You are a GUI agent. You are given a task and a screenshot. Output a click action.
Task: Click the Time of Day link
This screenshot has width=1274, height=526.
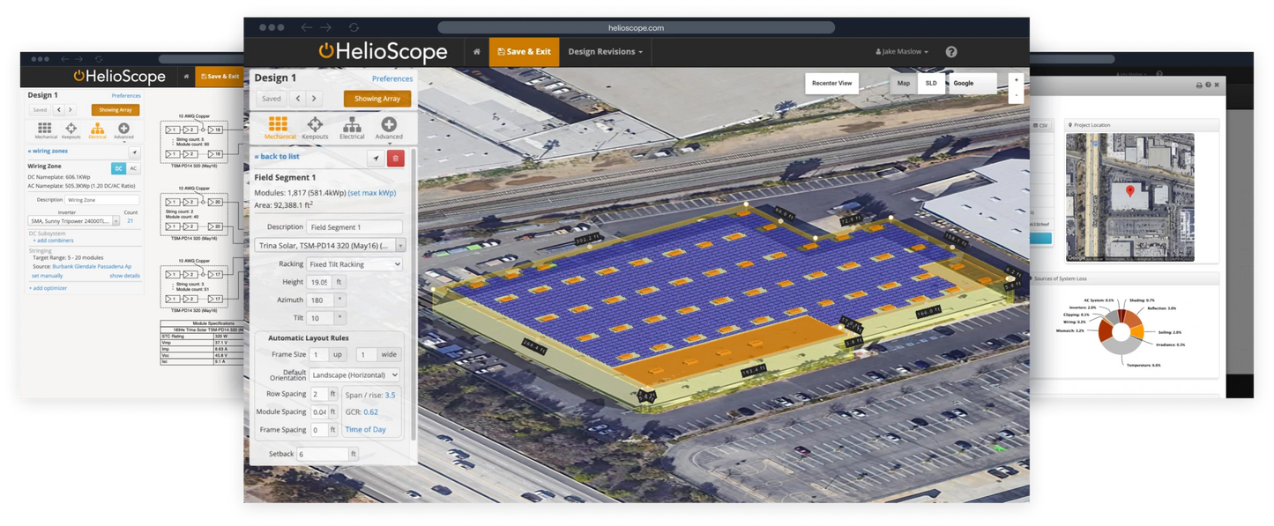point(365,429)
